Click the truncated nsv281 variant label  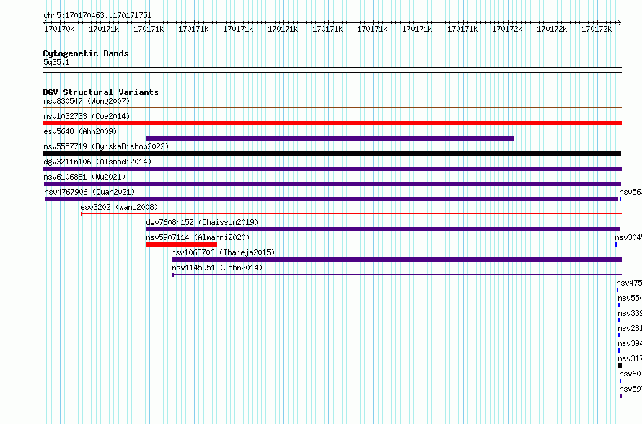pos(630,328)
